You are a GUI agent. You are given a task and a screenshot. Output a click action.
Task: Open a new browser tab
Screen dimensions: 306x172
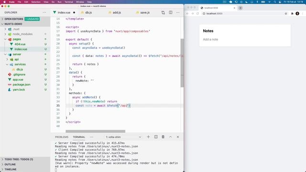(x=240, y=8)
